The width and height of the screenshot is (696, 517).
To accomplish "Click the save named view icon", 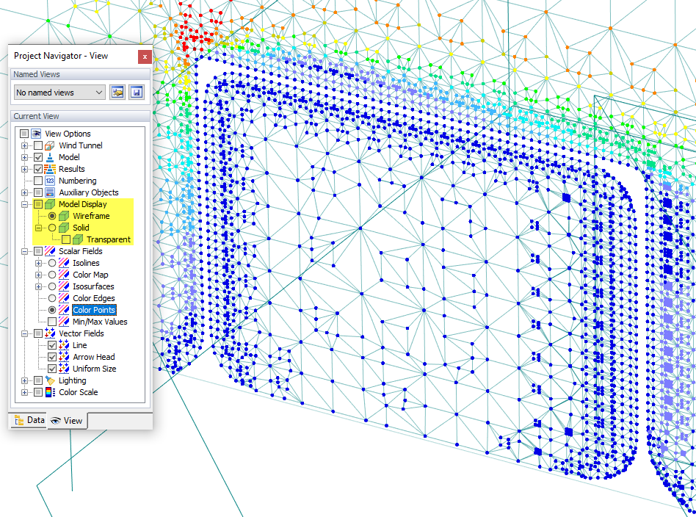I will pyautogui.click(x=137, y=92).
